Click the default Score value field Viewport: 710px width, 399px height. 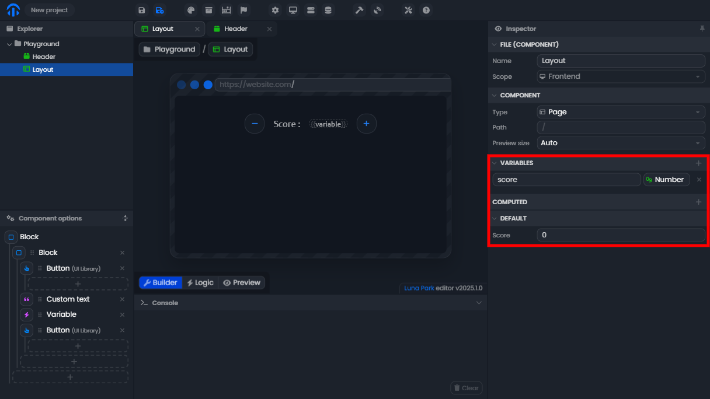[x=621, y=235]
